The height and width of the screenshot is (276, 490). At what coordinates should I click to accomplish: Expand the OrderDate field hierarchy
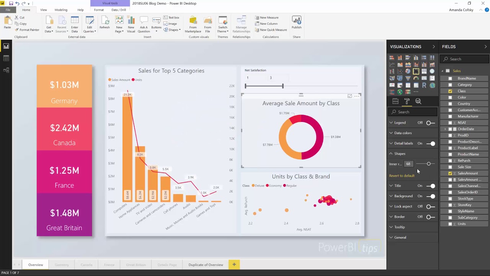[445, 129]
